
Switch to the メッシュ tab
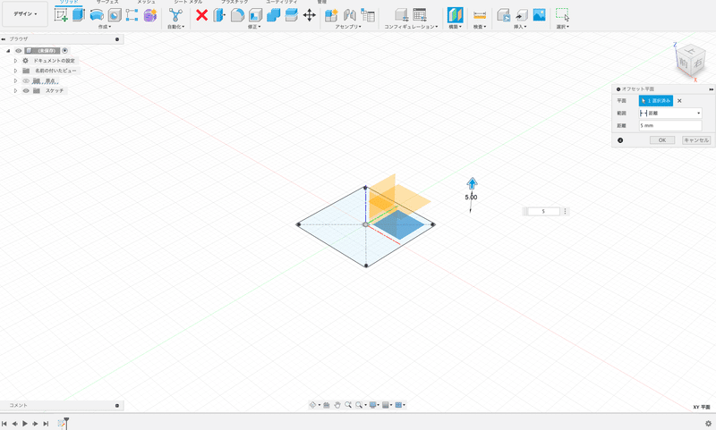pos(146,2)
